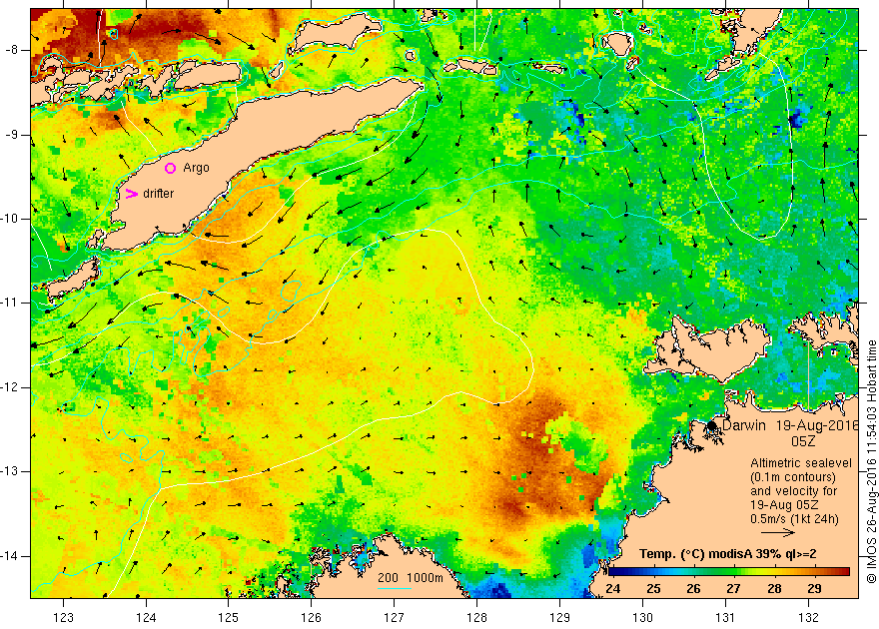Click longitude axis label 131
This screenshot has height=629, width=879.
[x=725, y=617]
